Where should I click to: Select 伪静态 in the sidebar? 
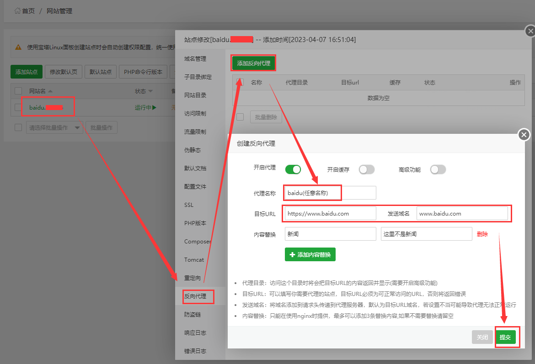(192, 150)
